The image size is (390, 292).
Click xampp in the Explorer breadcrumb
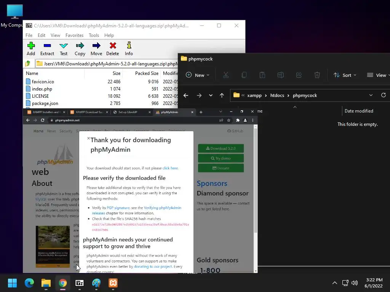254,95
